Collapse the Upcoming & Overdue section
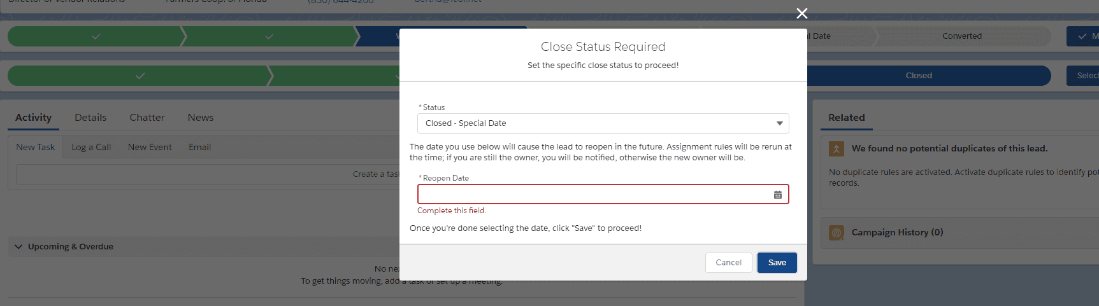 [18, 247]
